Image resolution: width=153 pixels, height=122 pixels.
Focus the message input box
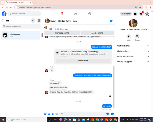(x=84, y=114)
